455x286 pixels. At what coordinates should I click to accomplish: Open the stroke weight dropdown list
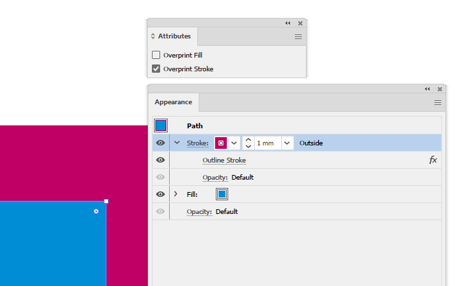[x=287, y=143]
